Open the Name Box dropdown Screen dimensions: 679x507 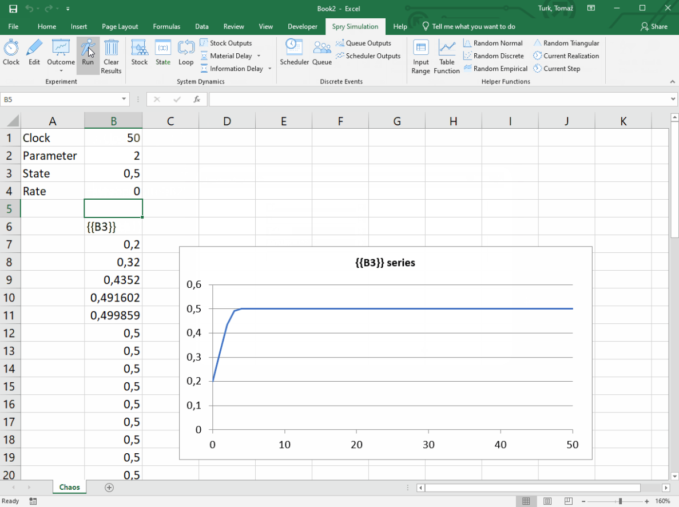coord(124,99)
